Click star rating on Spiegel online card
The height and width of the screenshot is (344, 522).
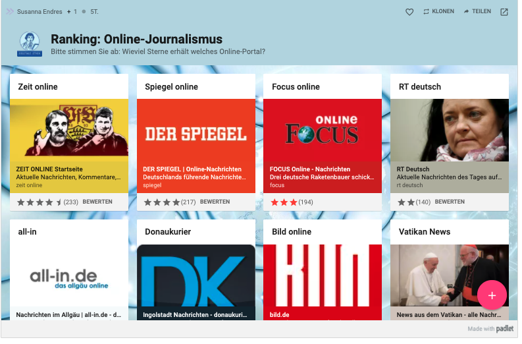pos(162,202)
